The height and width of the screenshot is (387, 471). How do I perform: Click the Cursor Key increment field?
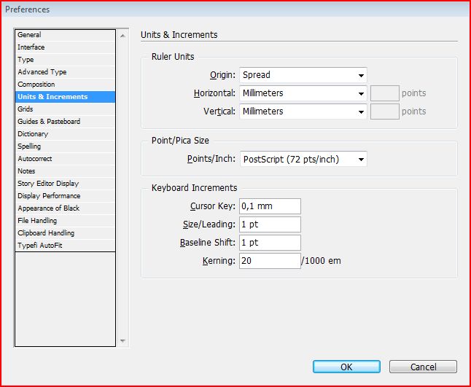tap(270, 206)
